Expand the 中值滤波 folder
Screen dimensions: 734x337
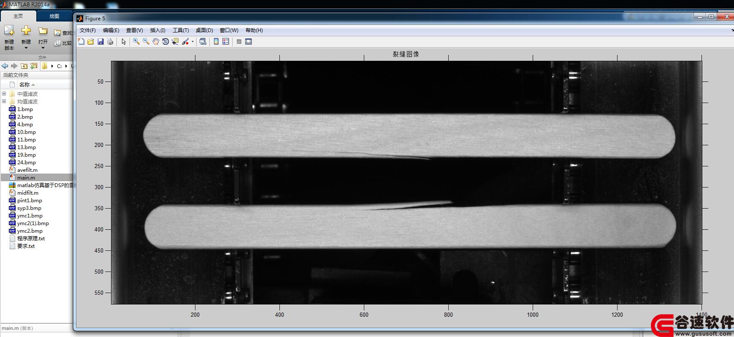[x=4, y=94]
